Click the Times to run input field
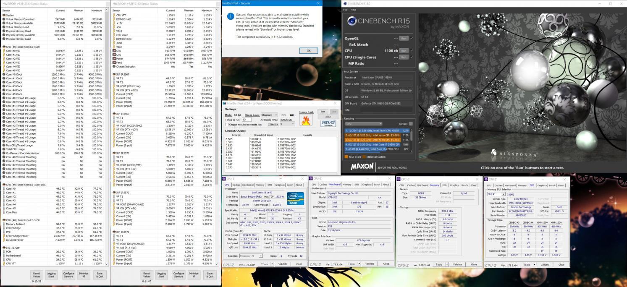Screen dimensions: 627x287 [x=246, y=120]
